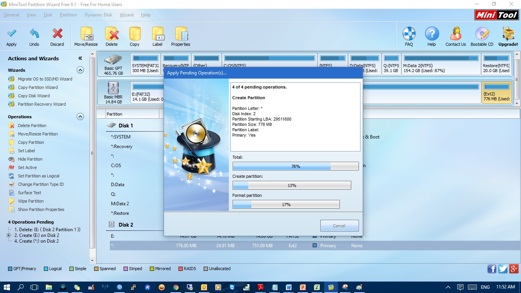Screen dimensions: 521x293
Task: Select the M:Data 2 partition block
Action: (x=441, y=64)
